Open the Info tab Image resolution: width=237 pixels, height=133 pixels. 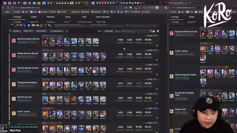[84, 17]
